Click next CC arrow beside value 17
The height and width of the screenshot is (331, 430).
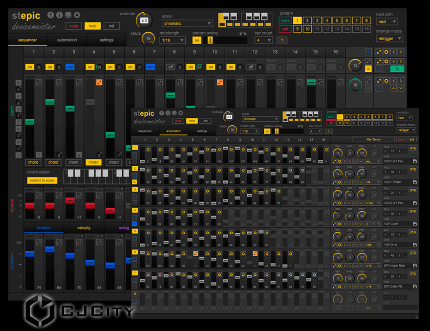click(x=399, y=151)
